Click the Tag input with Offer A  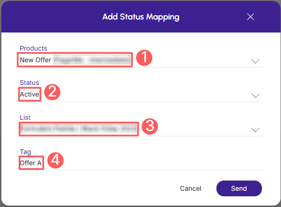(141, 163)
